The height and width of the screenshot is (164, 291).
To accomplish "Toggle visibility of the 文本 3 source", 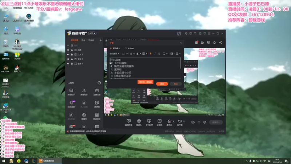I will 68,54.
